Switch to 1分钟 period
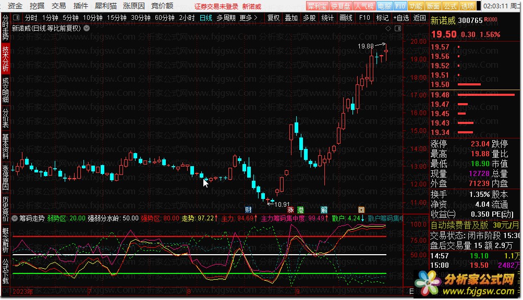 [51, 18]
